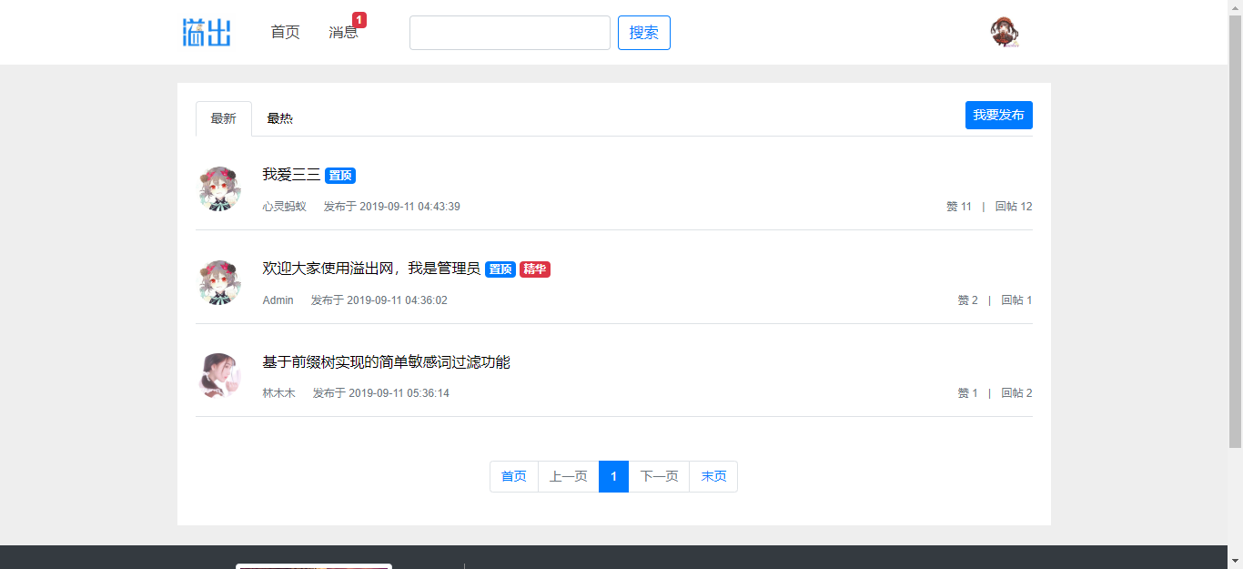Click 赞 2 on Admin post
Image resolution: width=1243 pixels, height=569 pixels.
pos(968,300)
